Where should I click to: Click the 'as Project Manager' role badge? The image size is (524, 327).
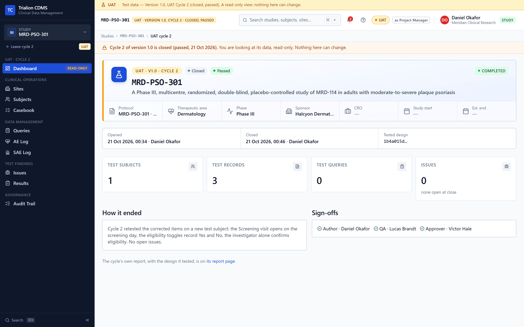pyautogui.click(x=411, y=20)
